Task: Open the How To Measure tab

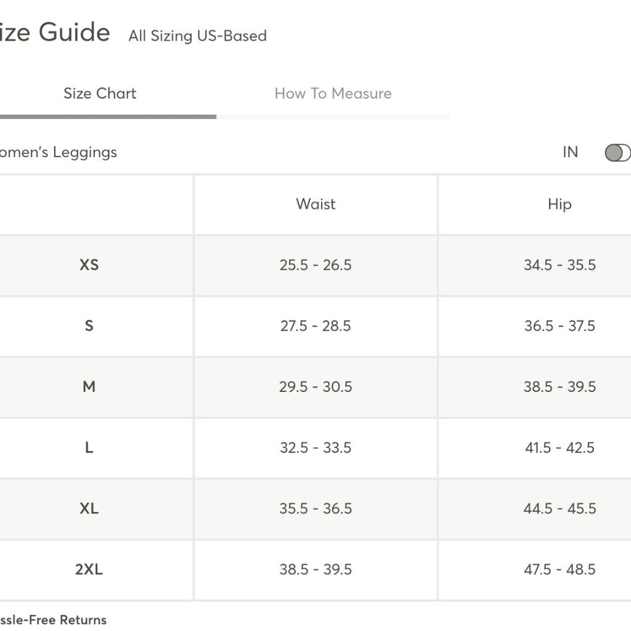Action: tap(333, 93)
